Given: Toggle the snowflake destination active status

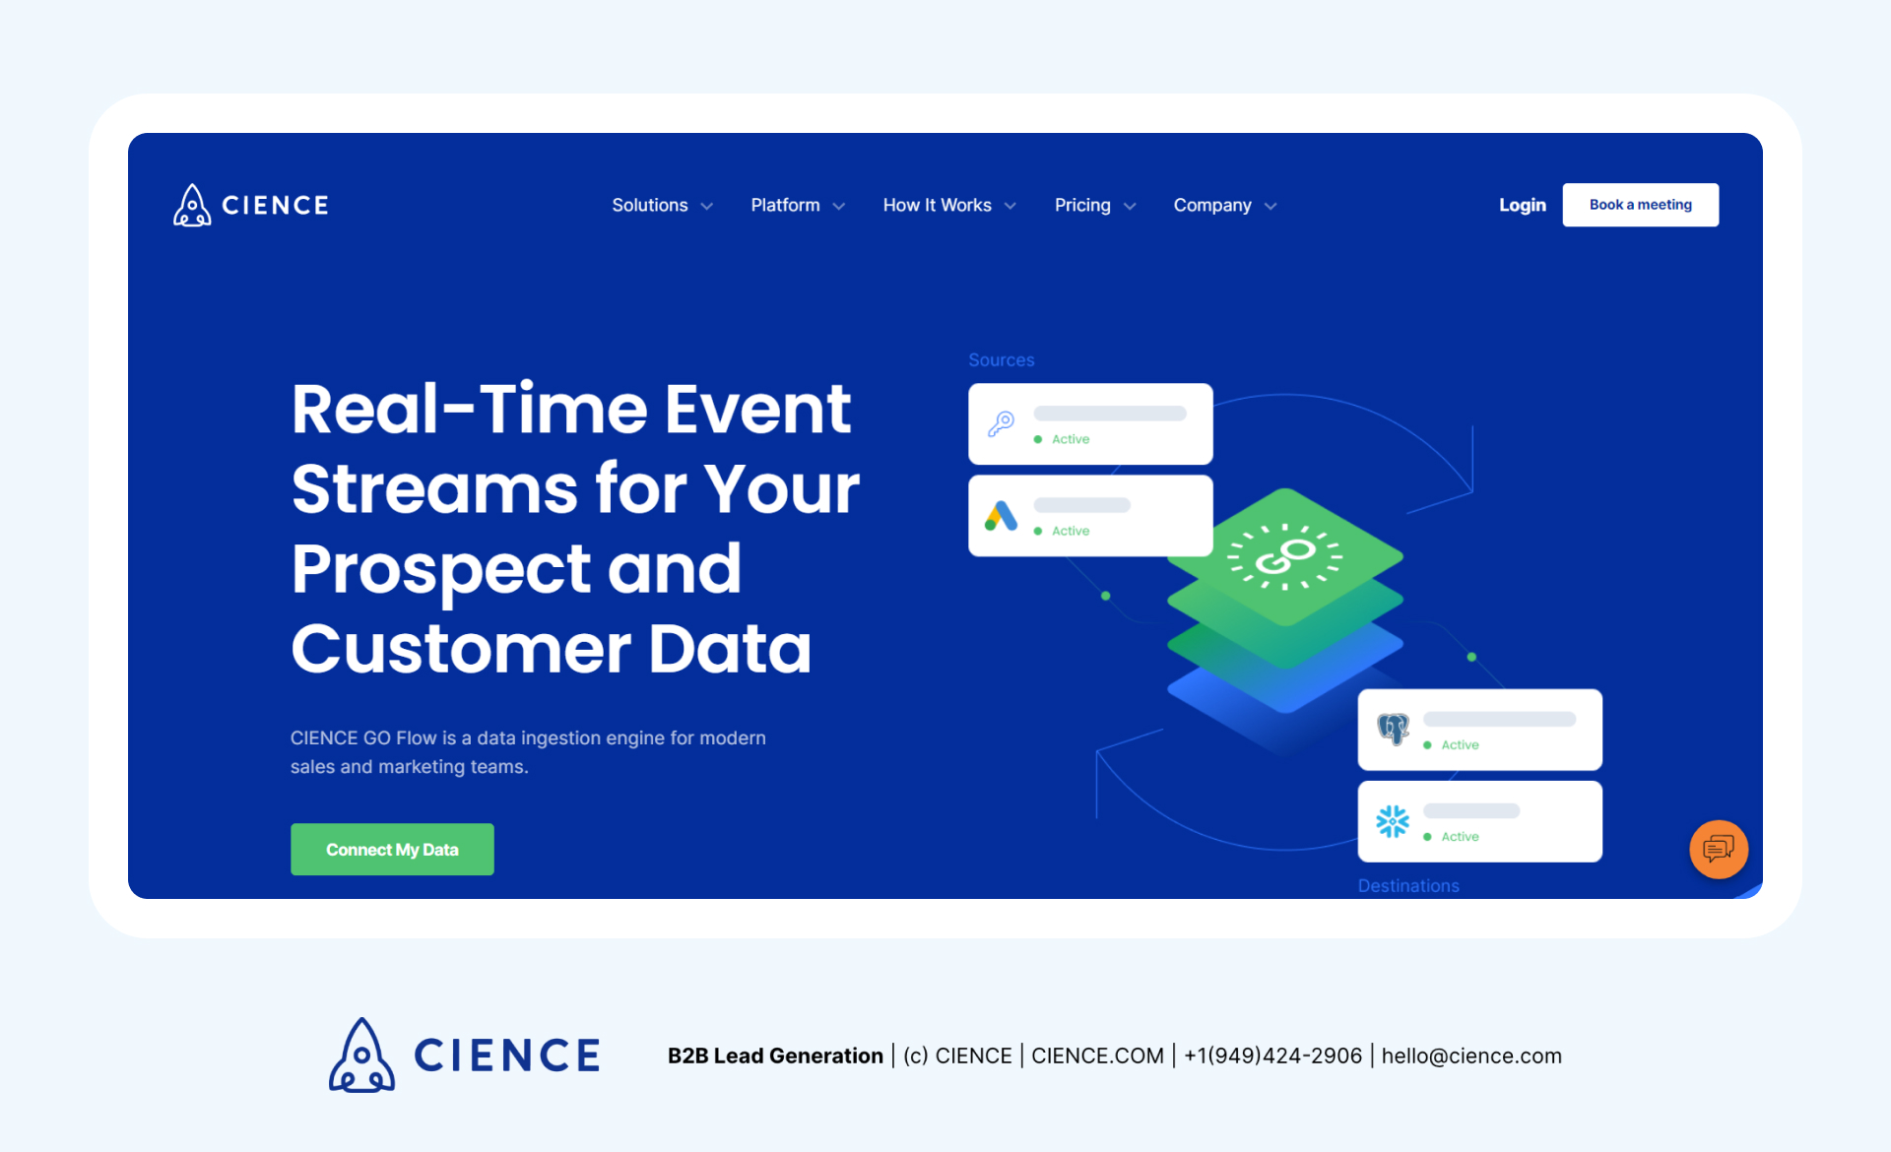Looking at the screenshot, I should tap(1450, 837).
